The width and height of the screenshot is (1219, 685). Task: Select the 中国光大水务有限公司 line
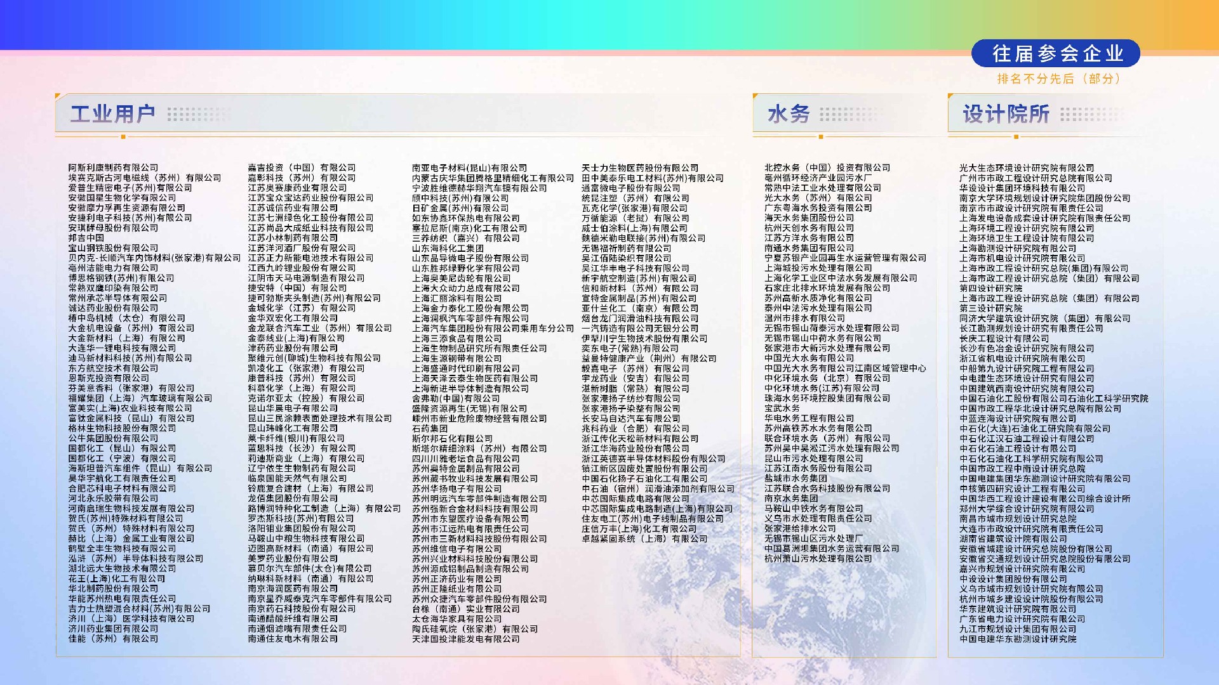[x=810, y=358]
